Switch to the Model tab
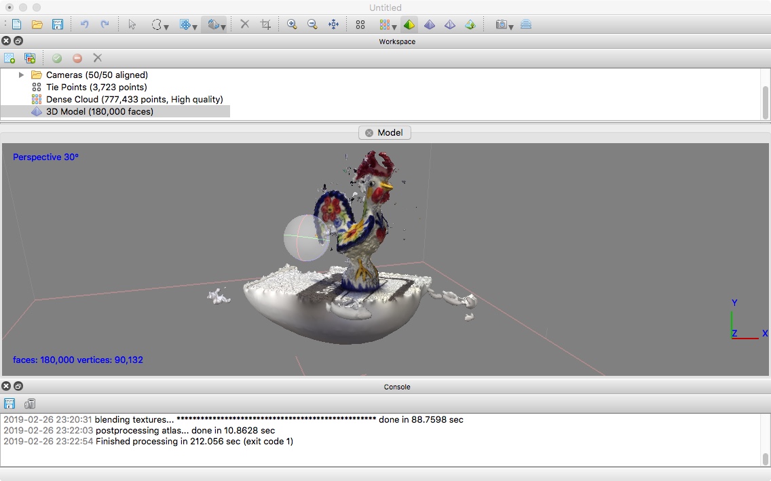 (385, 133)
